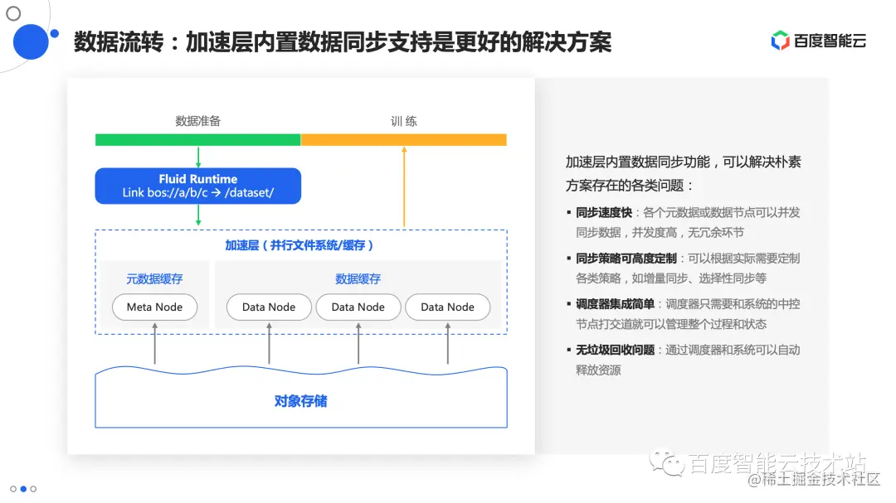
Task: Expand the 元数据缓存 section
Action: pyautogui.click(x=154, y=278)
